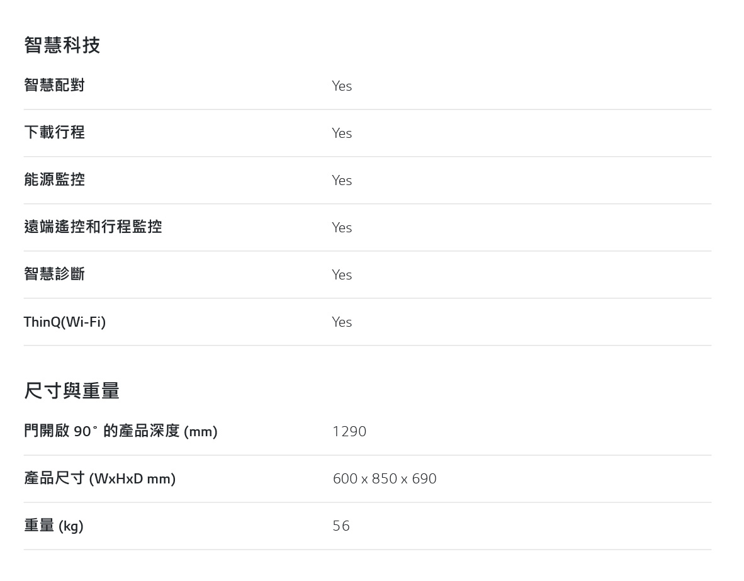Select the 能源監控 spec label
This screenshot has height=581, width=744.
(55, 179)
